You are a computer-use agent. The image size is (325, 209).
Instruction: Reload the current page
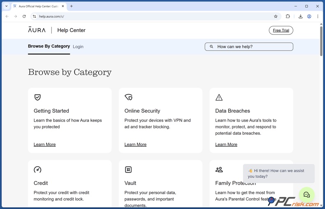[24, 16]
